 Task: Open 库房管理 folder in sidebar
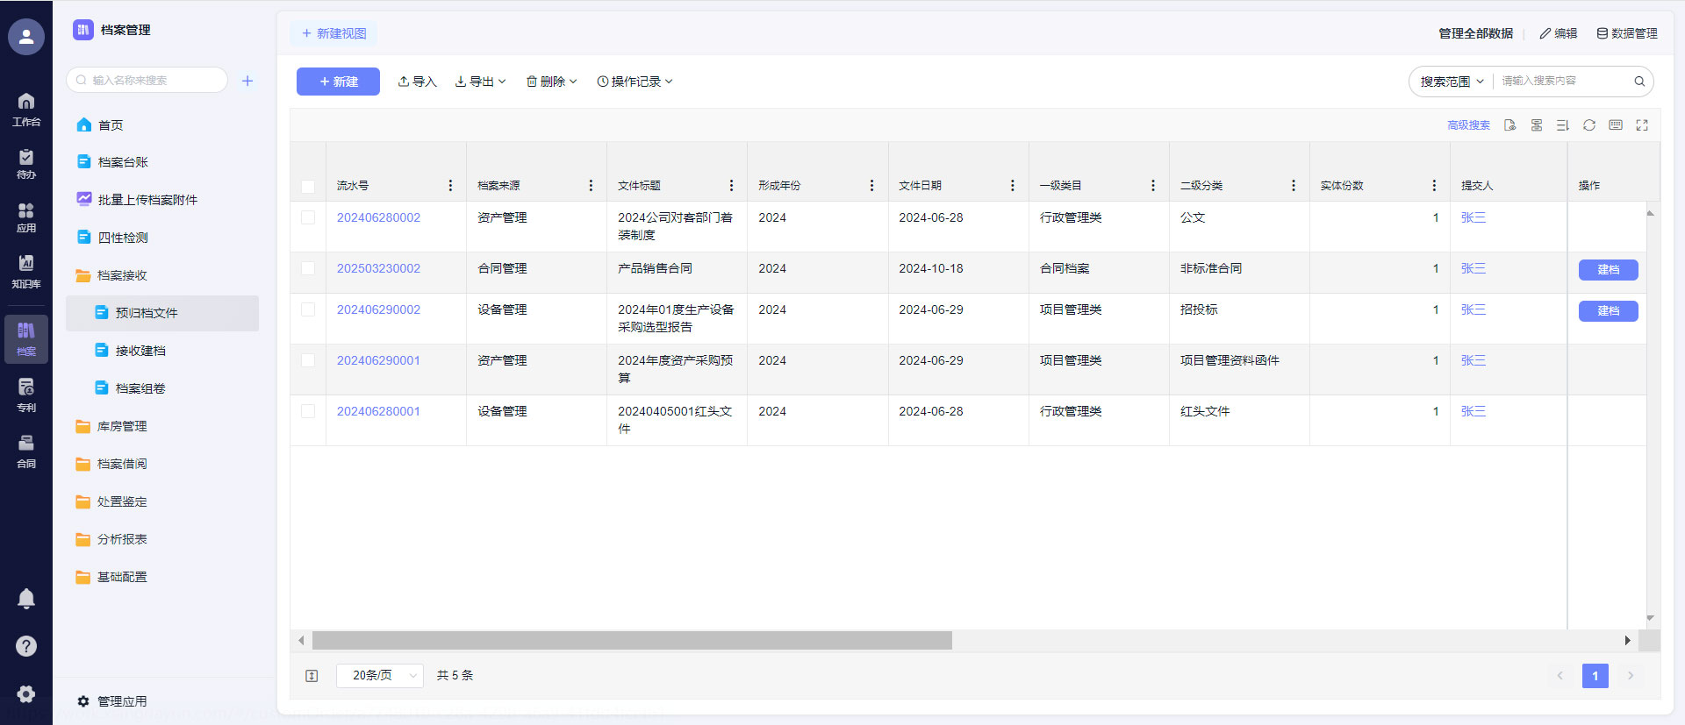point(122,426)
